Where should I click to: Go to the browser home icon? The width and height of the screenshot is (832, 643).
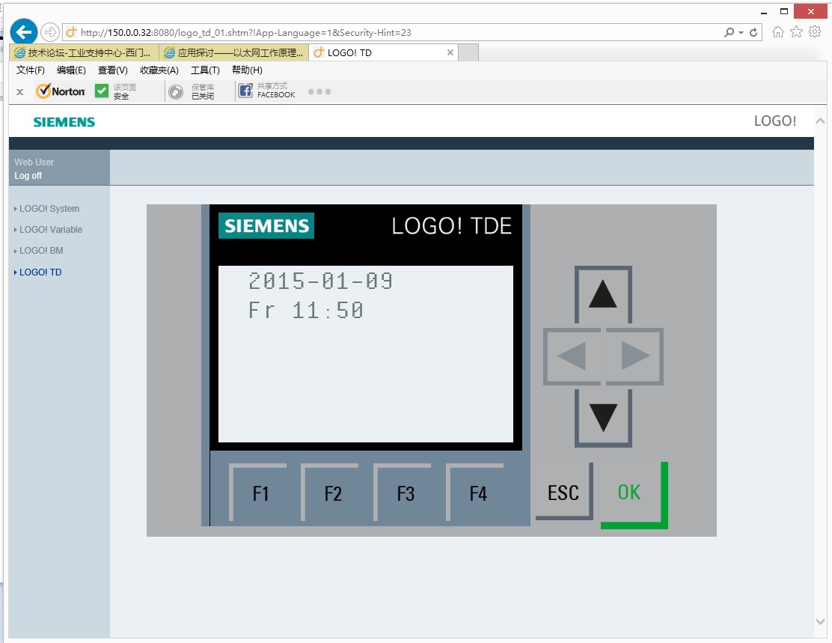pos(778,32)
